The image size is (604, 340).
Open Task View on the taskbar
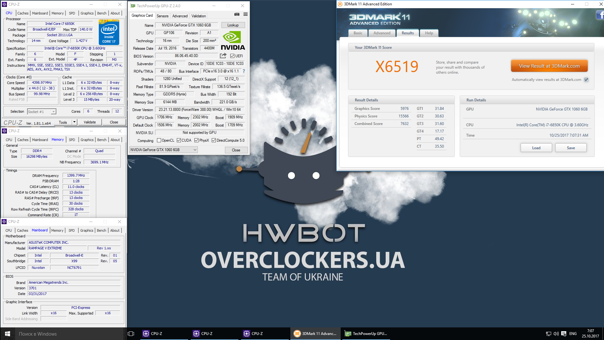131,334
